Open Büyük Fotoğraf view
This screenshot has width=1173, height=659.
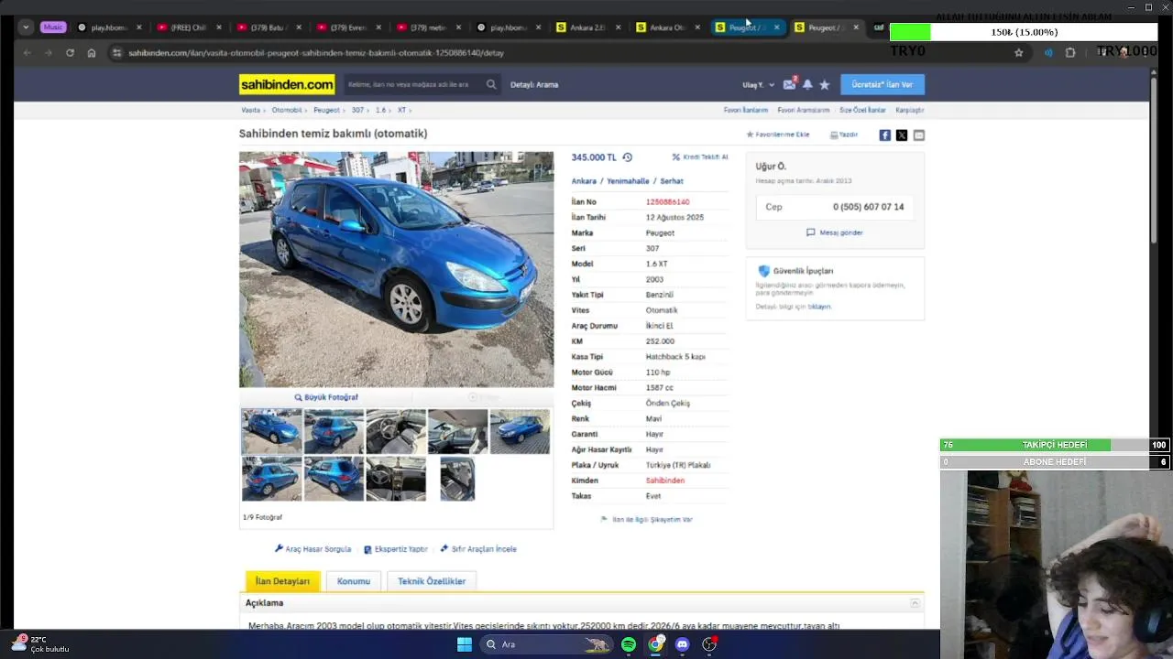coord(326,397)
